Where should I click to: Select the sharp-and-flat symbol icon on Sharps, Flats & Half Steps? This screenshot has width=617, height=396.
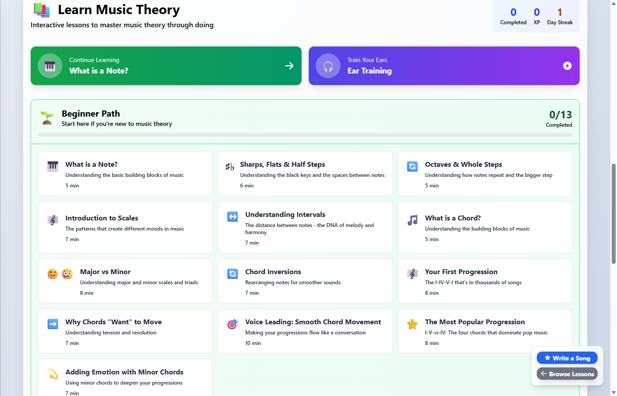230,166
